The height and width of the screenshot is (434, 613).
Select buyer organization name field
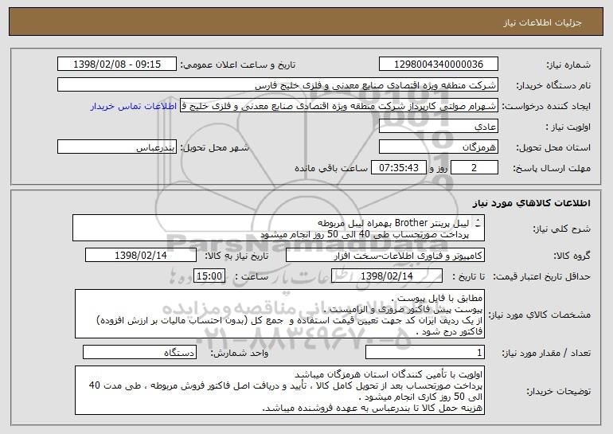pyautogui.click(x=278, y=85)
